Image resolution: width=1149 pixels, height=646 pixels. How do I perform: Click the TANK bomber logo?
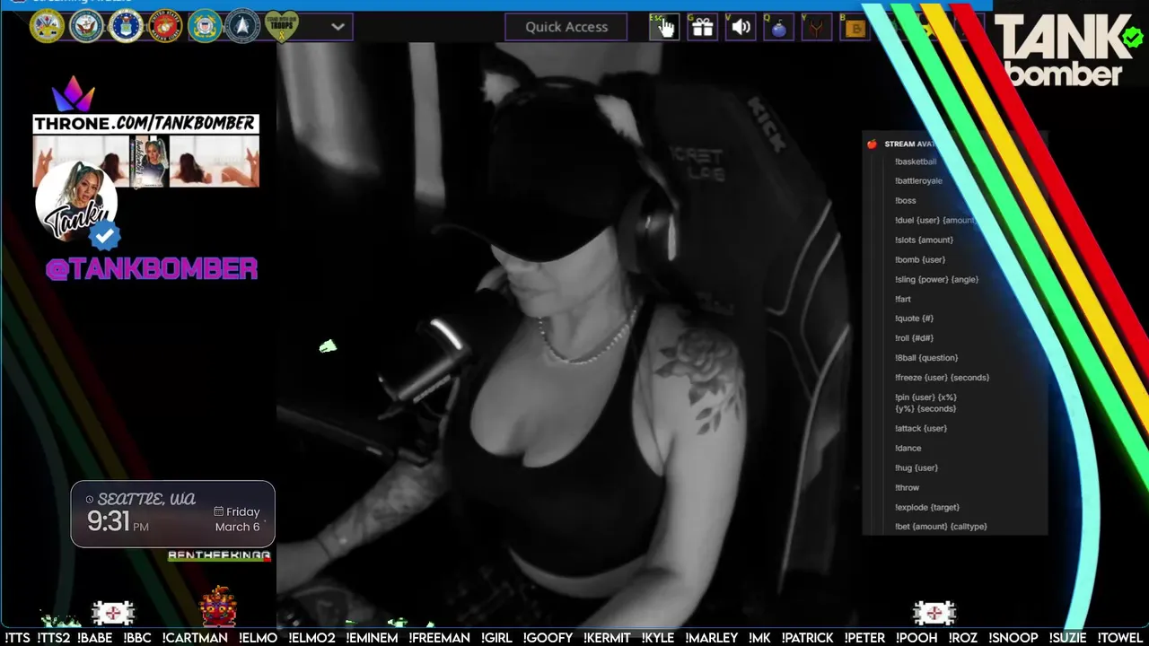tap(1064, 49)
